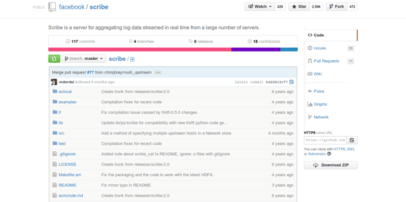Click the blue segment of language bar
Screen dimensions: 406x202
289,49
